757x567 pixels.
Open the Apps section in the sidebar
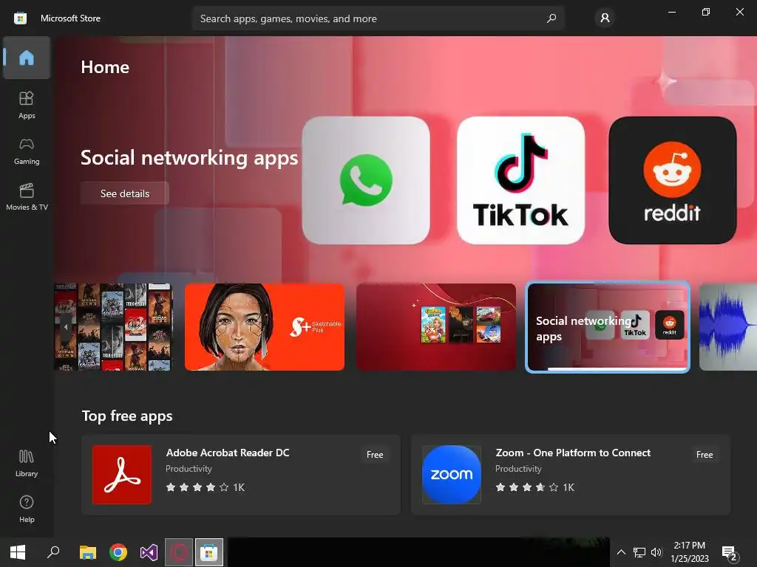pyautogui.click(x=27, y=105)
